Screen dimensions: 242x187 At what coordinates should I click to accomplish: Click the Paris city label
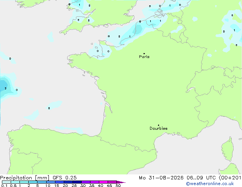click(x=144, y=57)
